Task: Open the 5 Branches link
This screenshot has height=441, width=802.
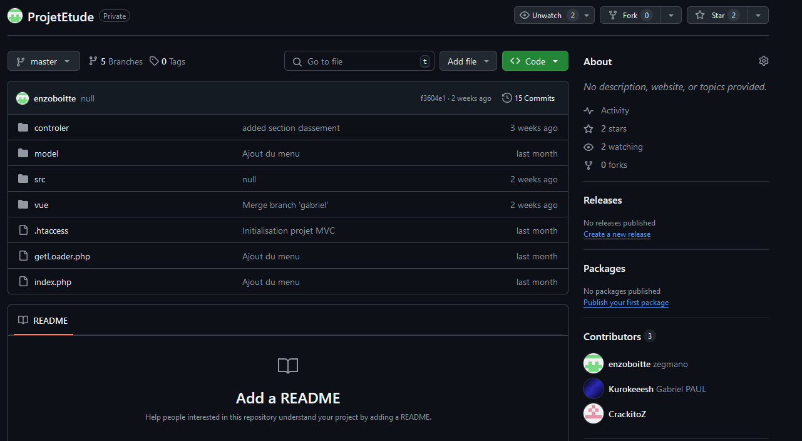Action: tap(116, 61)
